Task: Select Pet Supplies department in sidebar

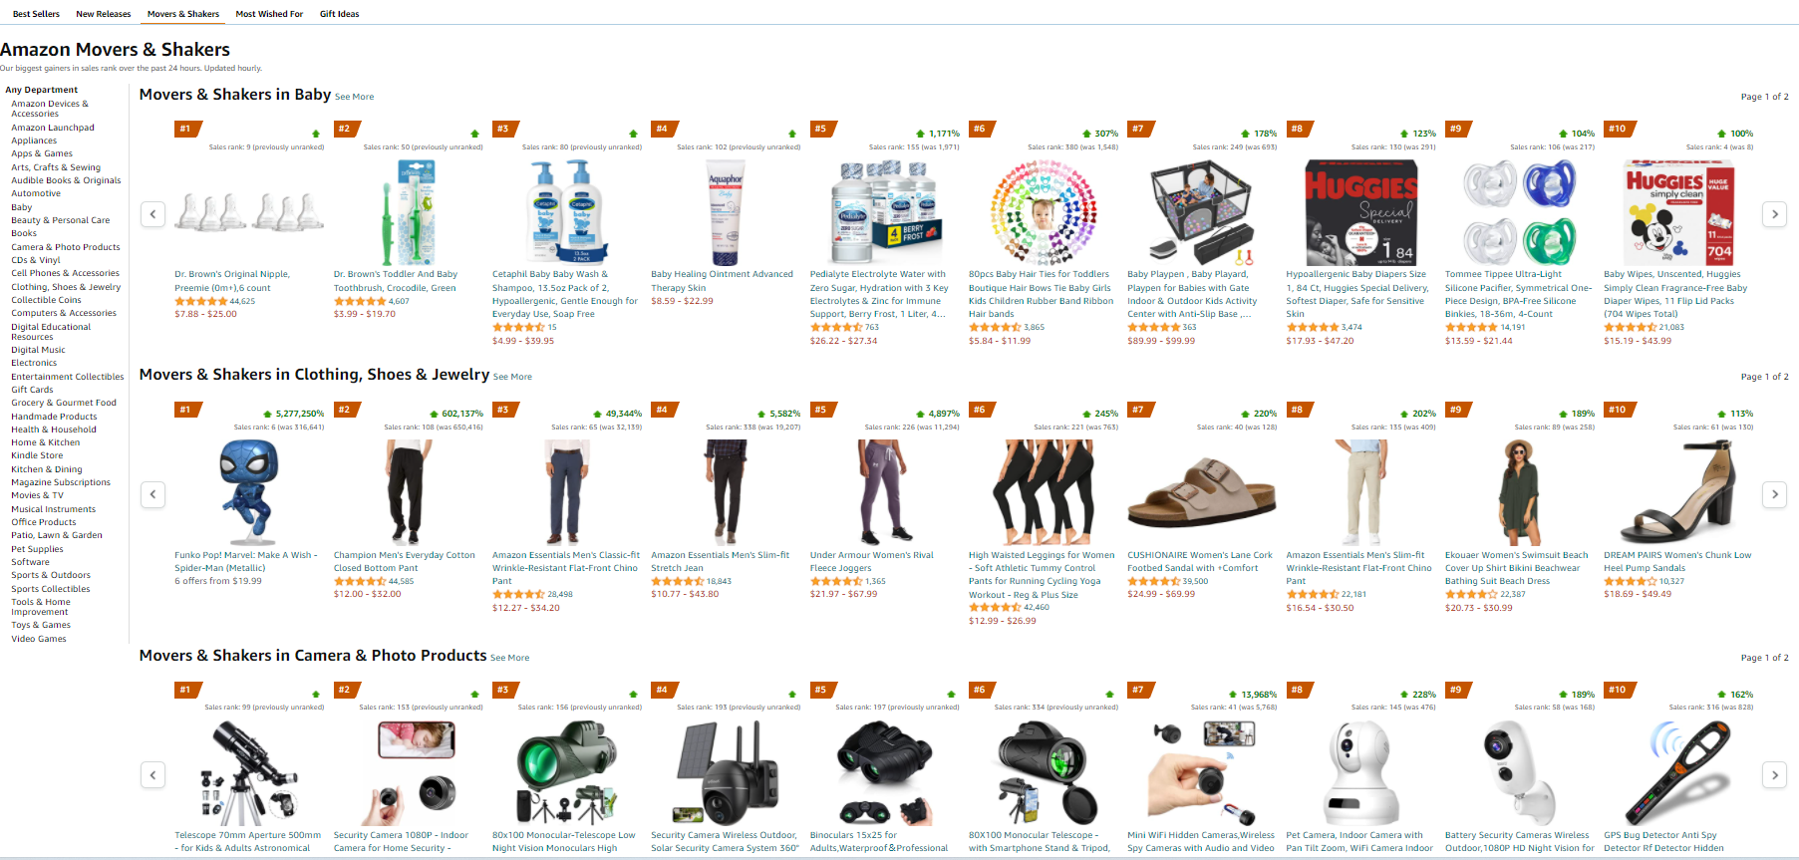Action: tap(37, 549)
